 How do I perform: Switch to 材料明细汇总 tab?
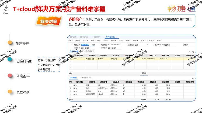coord(86,78)
